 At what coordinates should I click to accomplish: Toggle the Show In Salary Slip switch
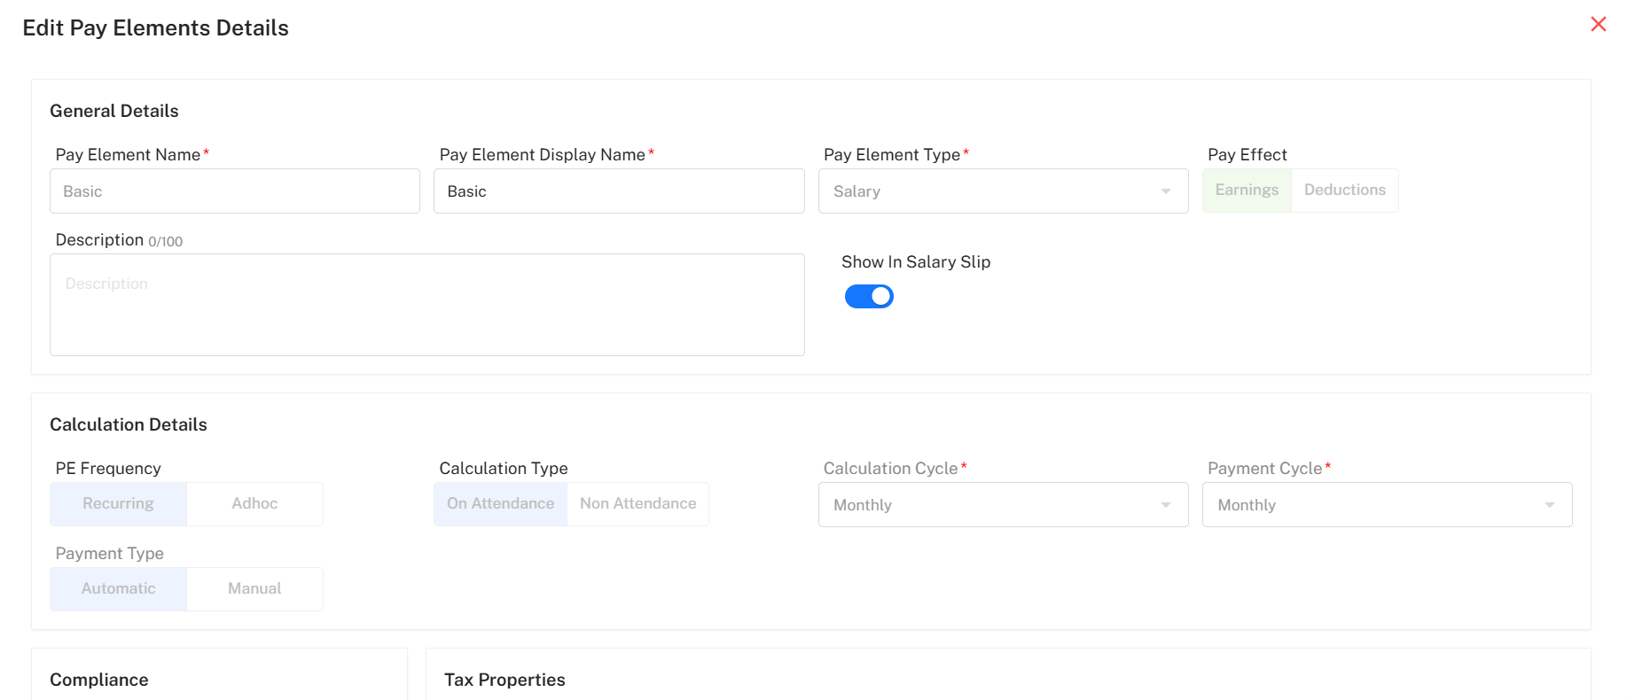point(868,297)
